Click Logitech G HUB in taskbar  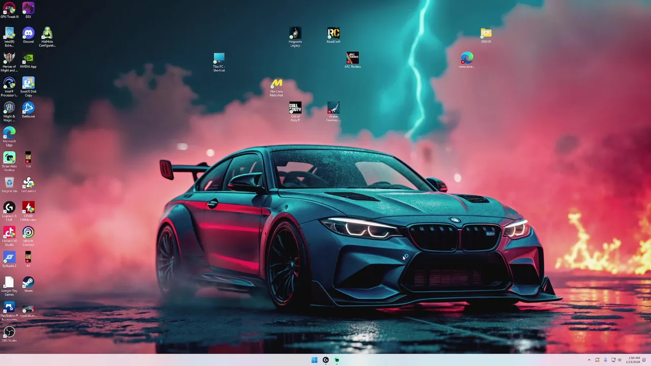point(325,360)
